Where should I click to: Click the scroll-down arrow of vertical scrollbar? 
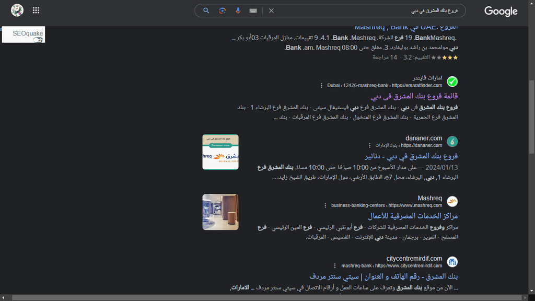click(x=531, y=291)
